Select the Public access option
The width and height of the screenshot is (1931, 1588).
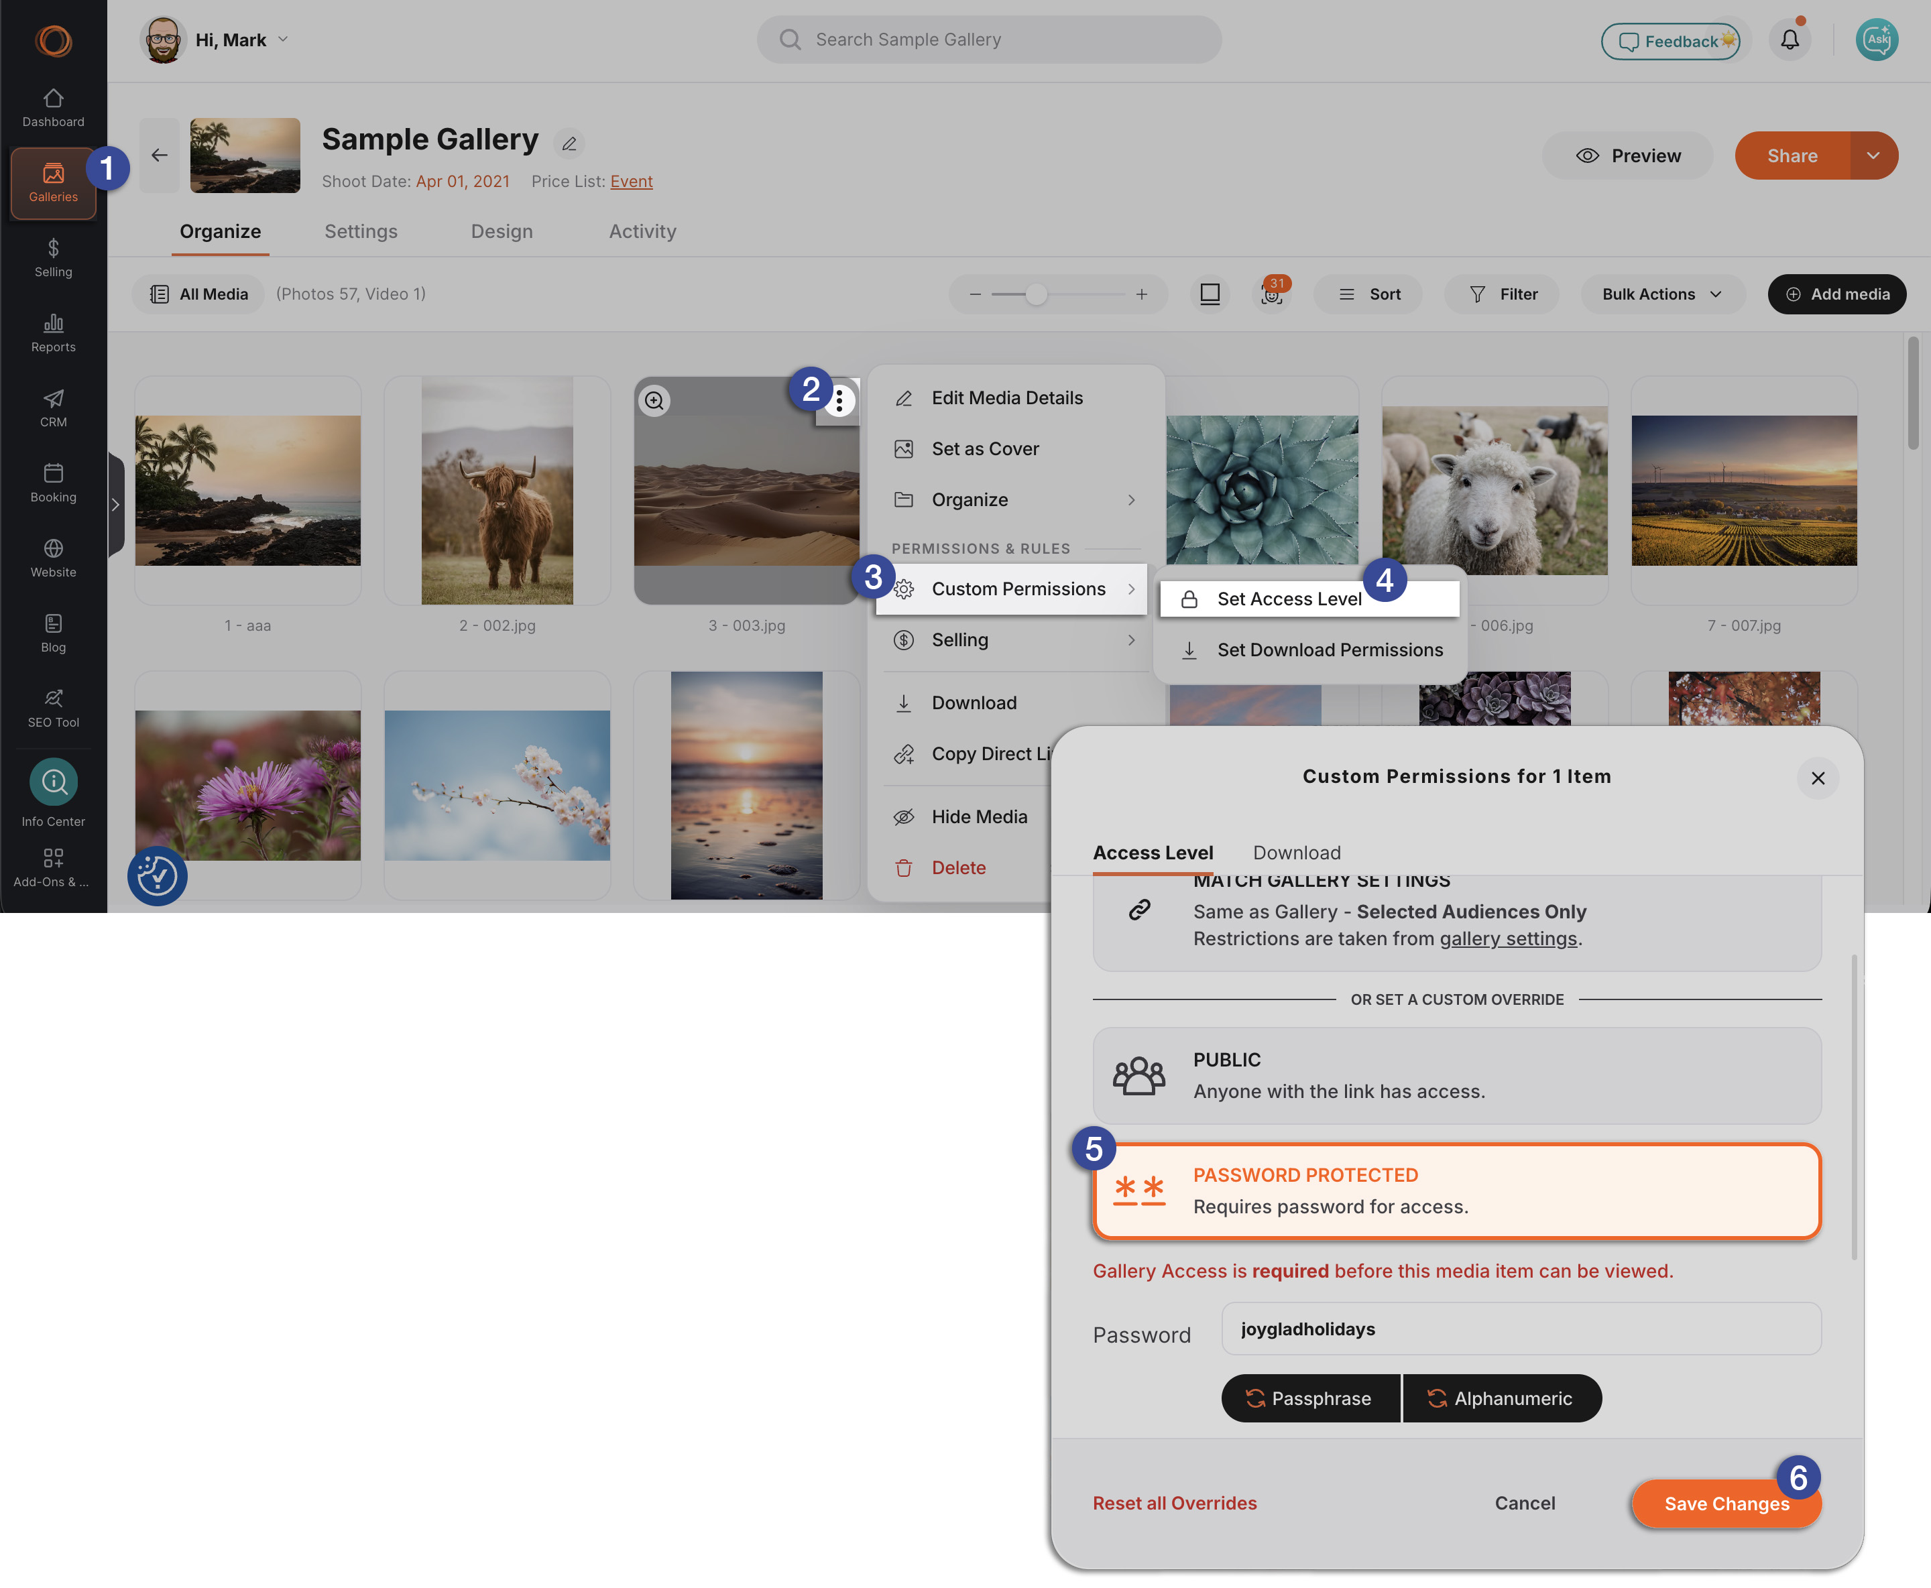[x=1456, y=1075]
